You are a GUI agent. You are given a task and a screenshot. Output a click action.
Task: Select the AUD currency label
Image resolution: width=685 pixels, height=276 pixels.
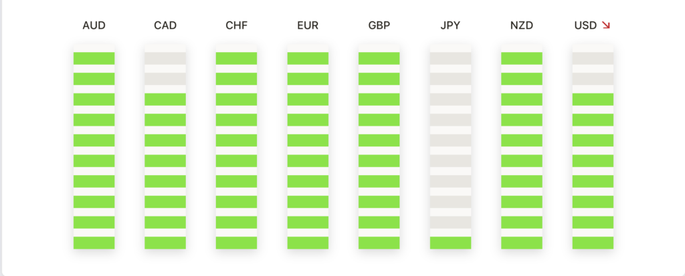[x=94, y=25]
